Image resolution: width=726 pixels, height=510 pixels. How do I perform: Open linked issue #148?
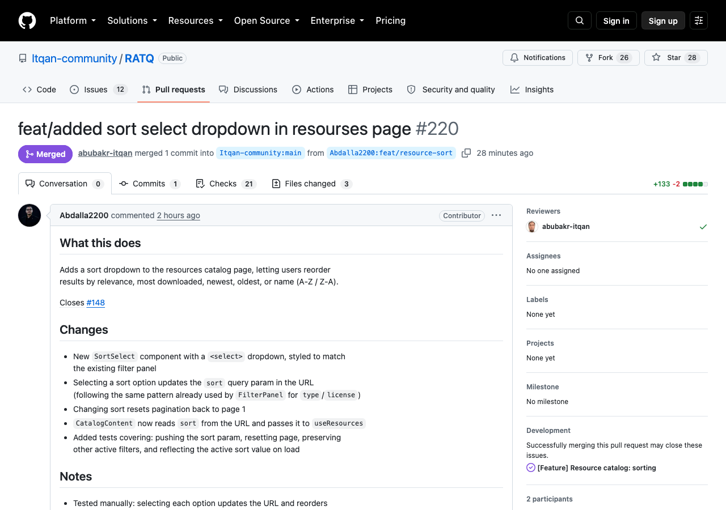point(96,303)
